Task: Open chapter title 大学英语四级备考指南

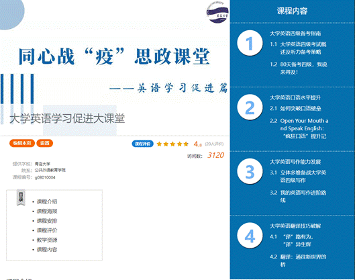Action: coord(295,34)
